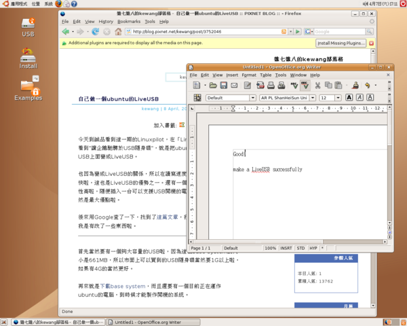The width and height of the screenshot is (407, 326).
Task: Toggle Underline formatting button
Action: pos(370,98)
